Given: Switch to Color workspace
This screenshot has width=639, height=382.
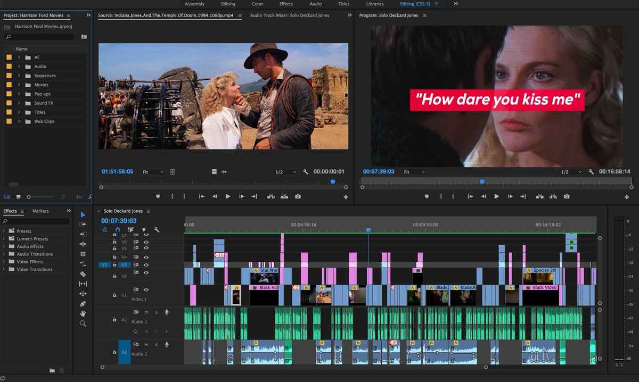Looking at the screenshot, I should [x=257, y=4].
